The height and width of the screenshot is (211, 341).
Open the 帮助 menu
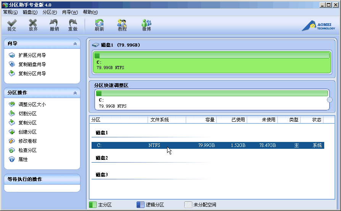[90, 12]
